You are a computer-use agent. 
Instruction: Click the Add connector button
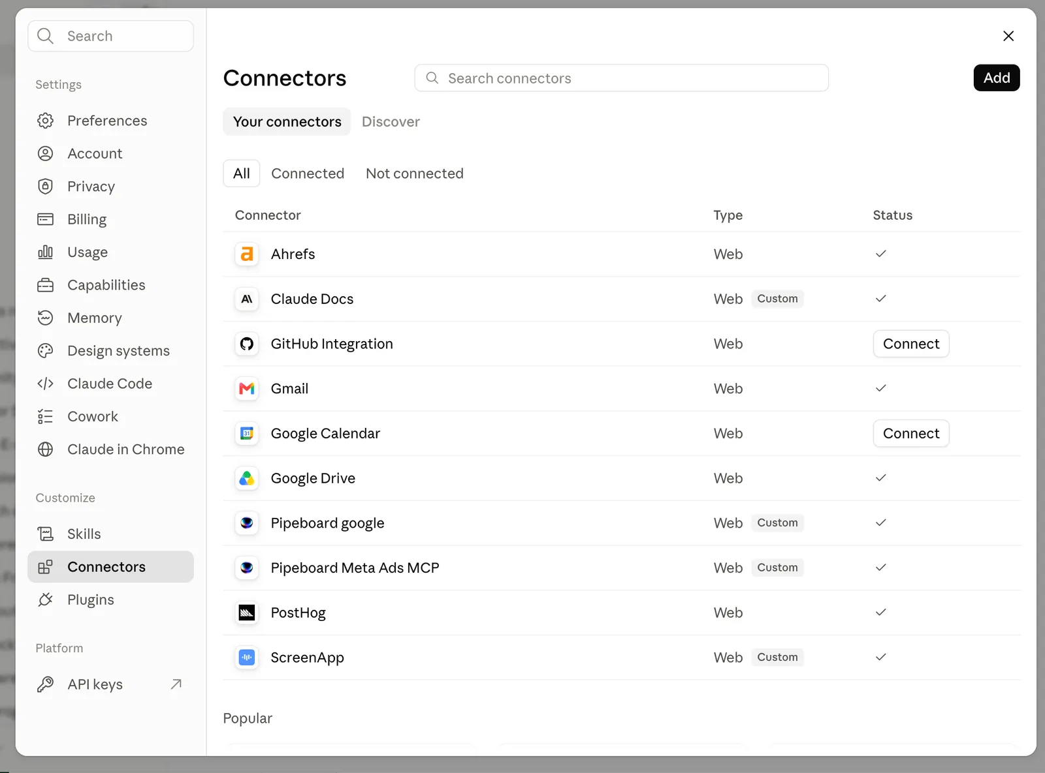pos(997,78)
